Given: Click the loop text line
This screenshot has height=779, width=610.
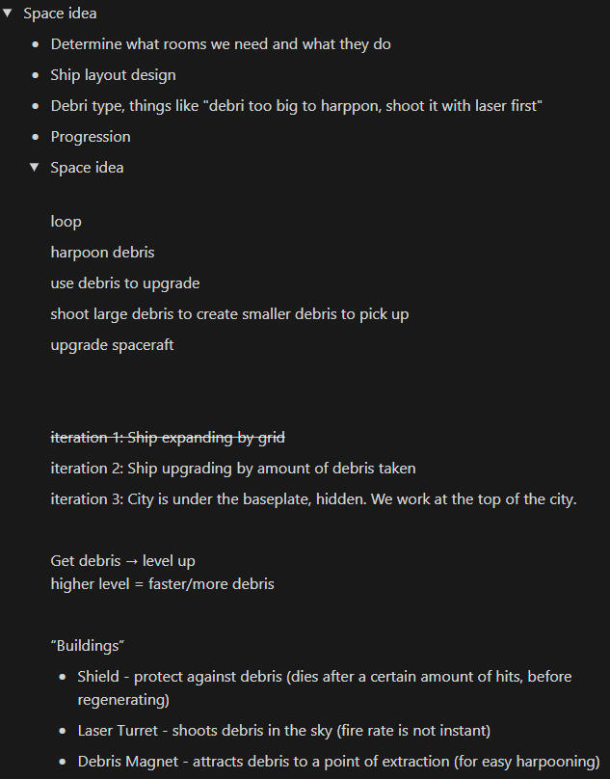Looking at the screenshot, I should (x=66, y=221).
